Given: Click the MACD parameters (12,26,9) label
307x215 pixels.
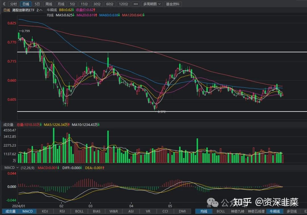Looking at the screenshot, I should (x=27, y=168).
